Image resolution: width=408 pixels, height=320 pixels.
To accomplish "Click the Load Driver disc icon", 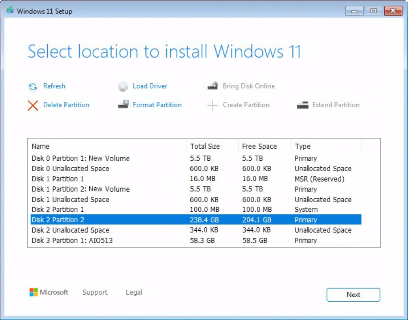I will [123, 87].
